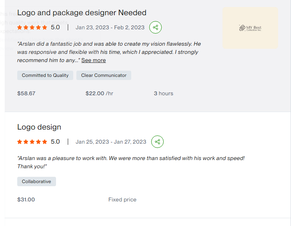The width and height of the screenshot is (291, 226).
Task: Share the Logo and package designer review
Action: 155,27
